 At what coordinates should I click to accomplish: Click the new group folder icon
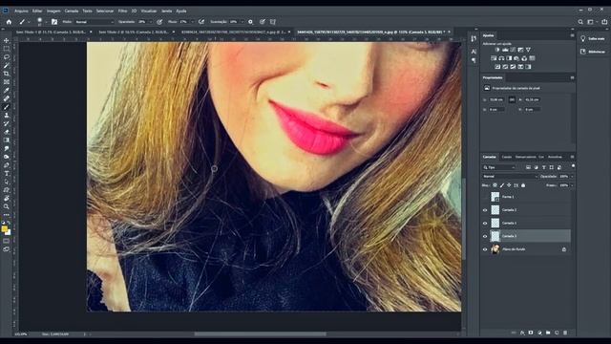click(x=548, y=333)
